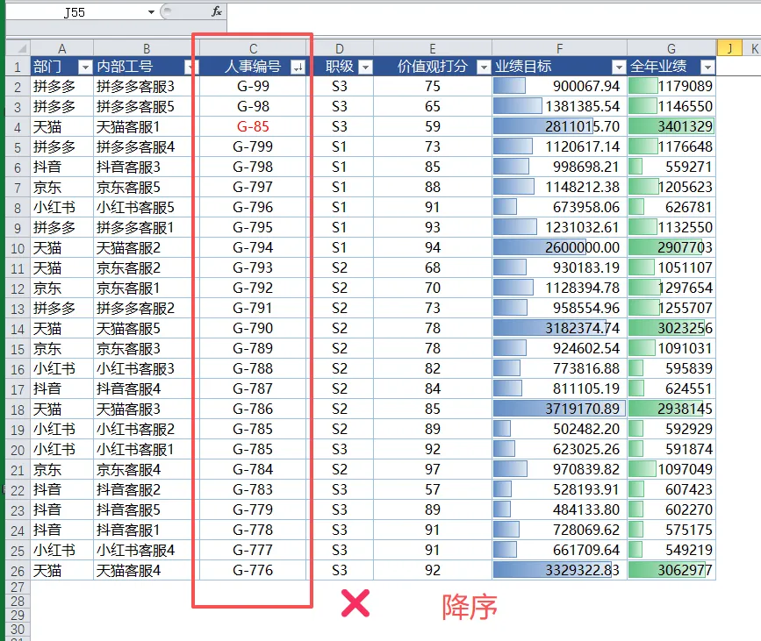Click cell 京东客服5
This screenshot has width=761, height=641.
point(147,187)
